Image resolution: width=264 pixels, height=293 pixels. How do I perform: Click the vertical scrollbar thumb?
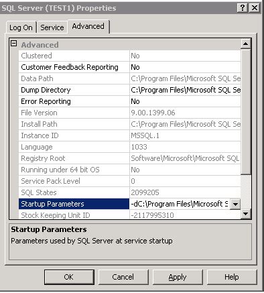(x=246, y=112)
